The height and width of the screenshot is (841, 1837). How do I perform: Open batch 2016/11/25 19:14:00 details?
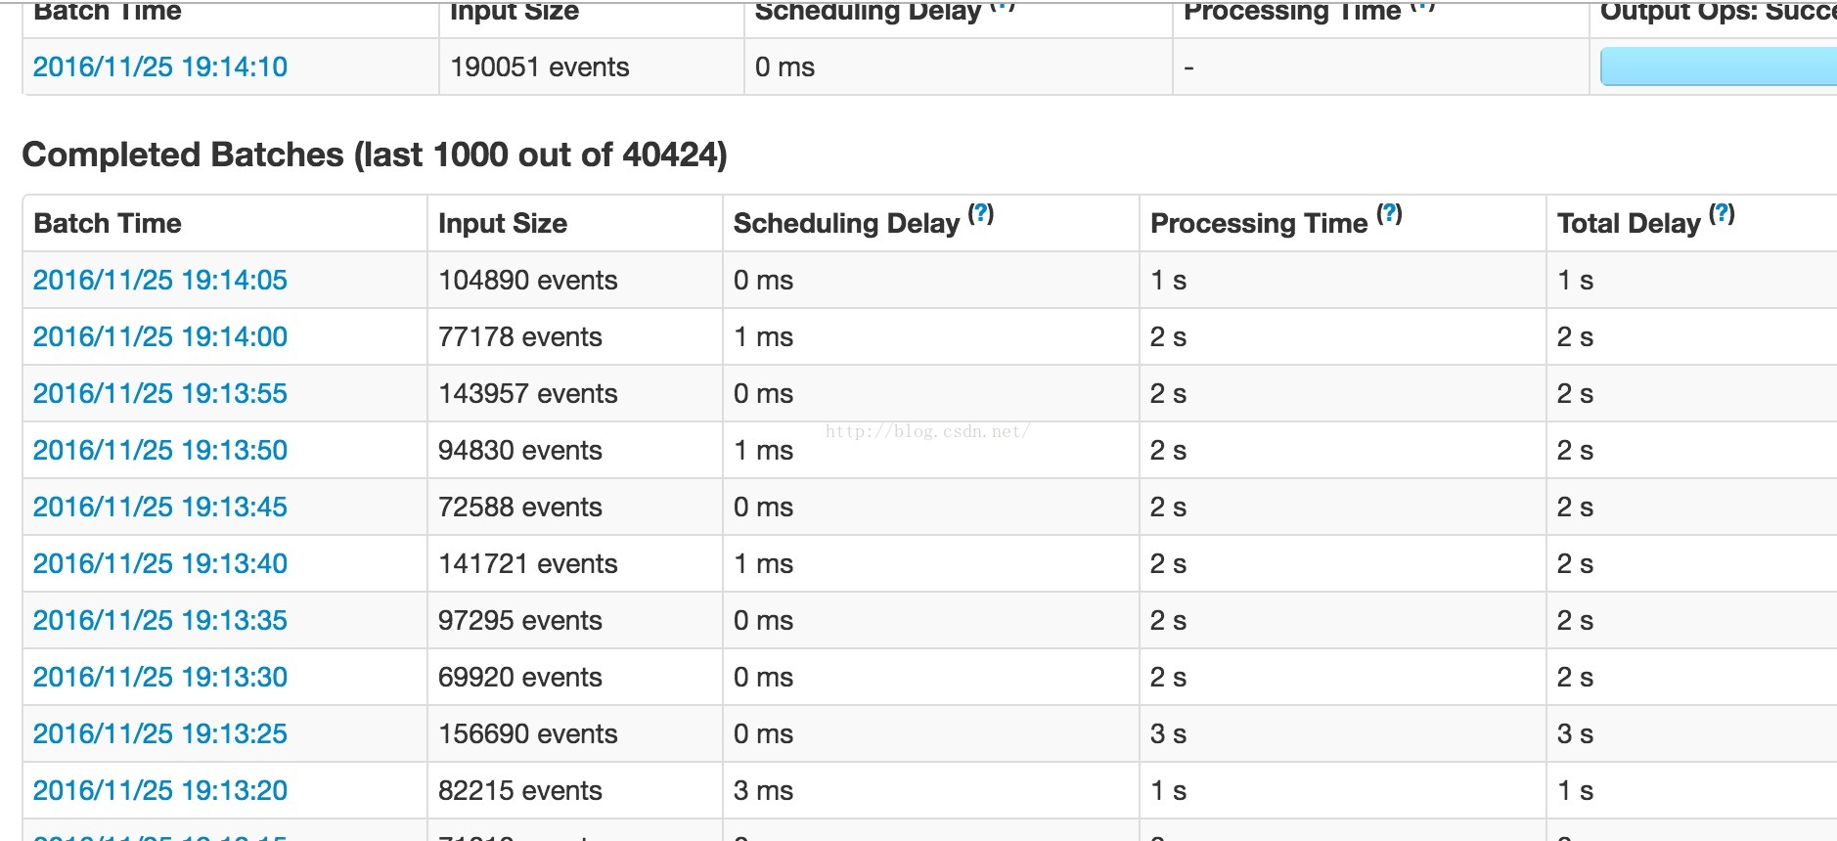(x=160, y=336)
